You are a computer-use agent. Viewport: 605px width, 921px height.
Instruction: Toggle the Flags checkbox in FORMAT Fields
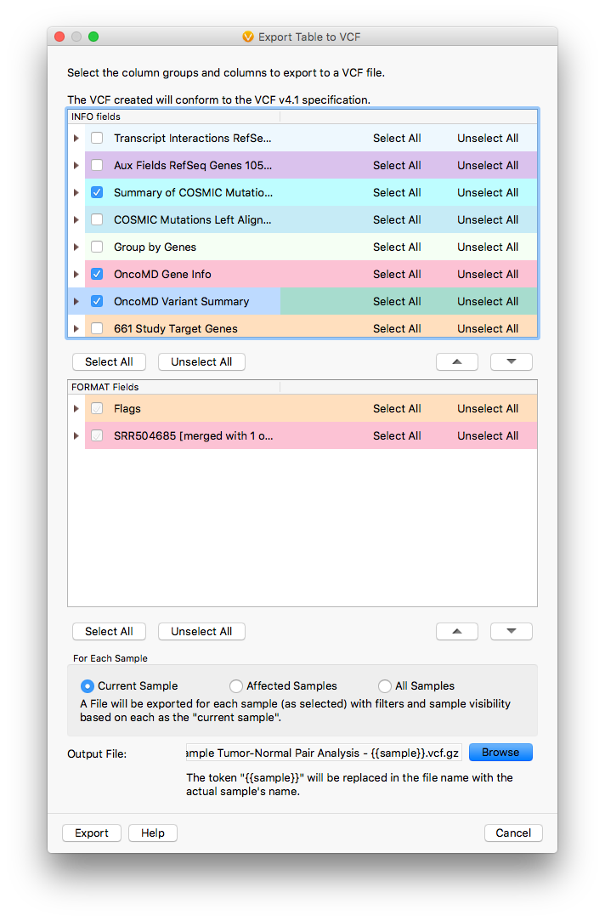97,408
